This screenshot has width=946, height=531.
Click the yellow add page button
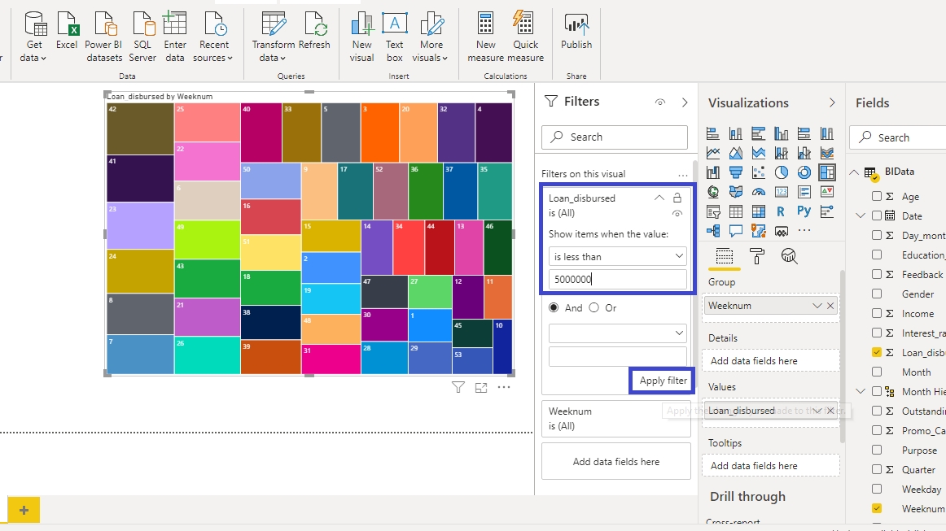[24, 510]
